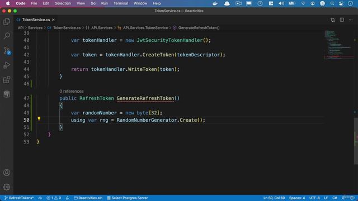358x201 pixels.
Task: Open the Explorer view in the activity bar
Action: pos(7,21)
